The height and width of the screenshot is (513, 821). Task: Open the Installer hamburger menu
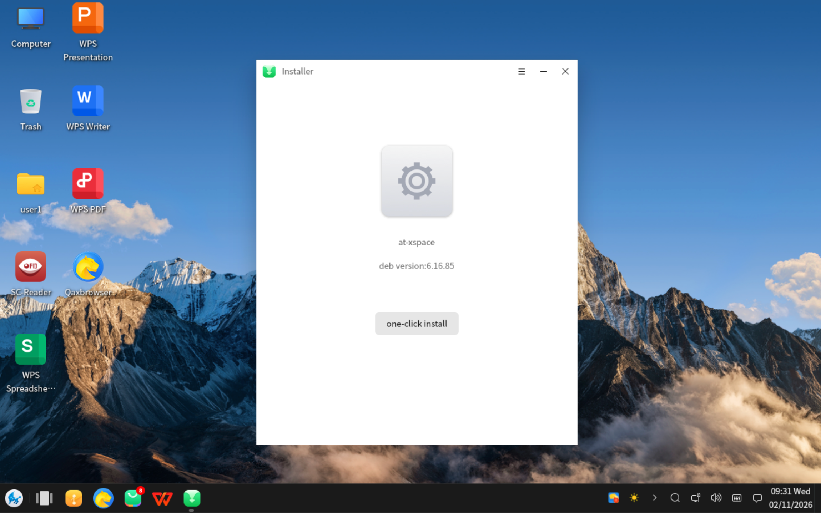pos(521,71)
